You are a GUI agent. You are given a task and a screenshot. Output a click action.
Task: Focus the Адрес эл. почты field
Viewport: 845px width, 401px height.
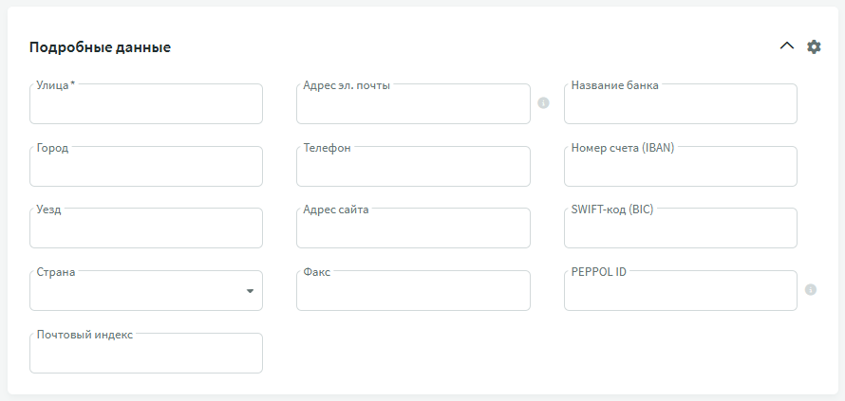coord(413,106)
